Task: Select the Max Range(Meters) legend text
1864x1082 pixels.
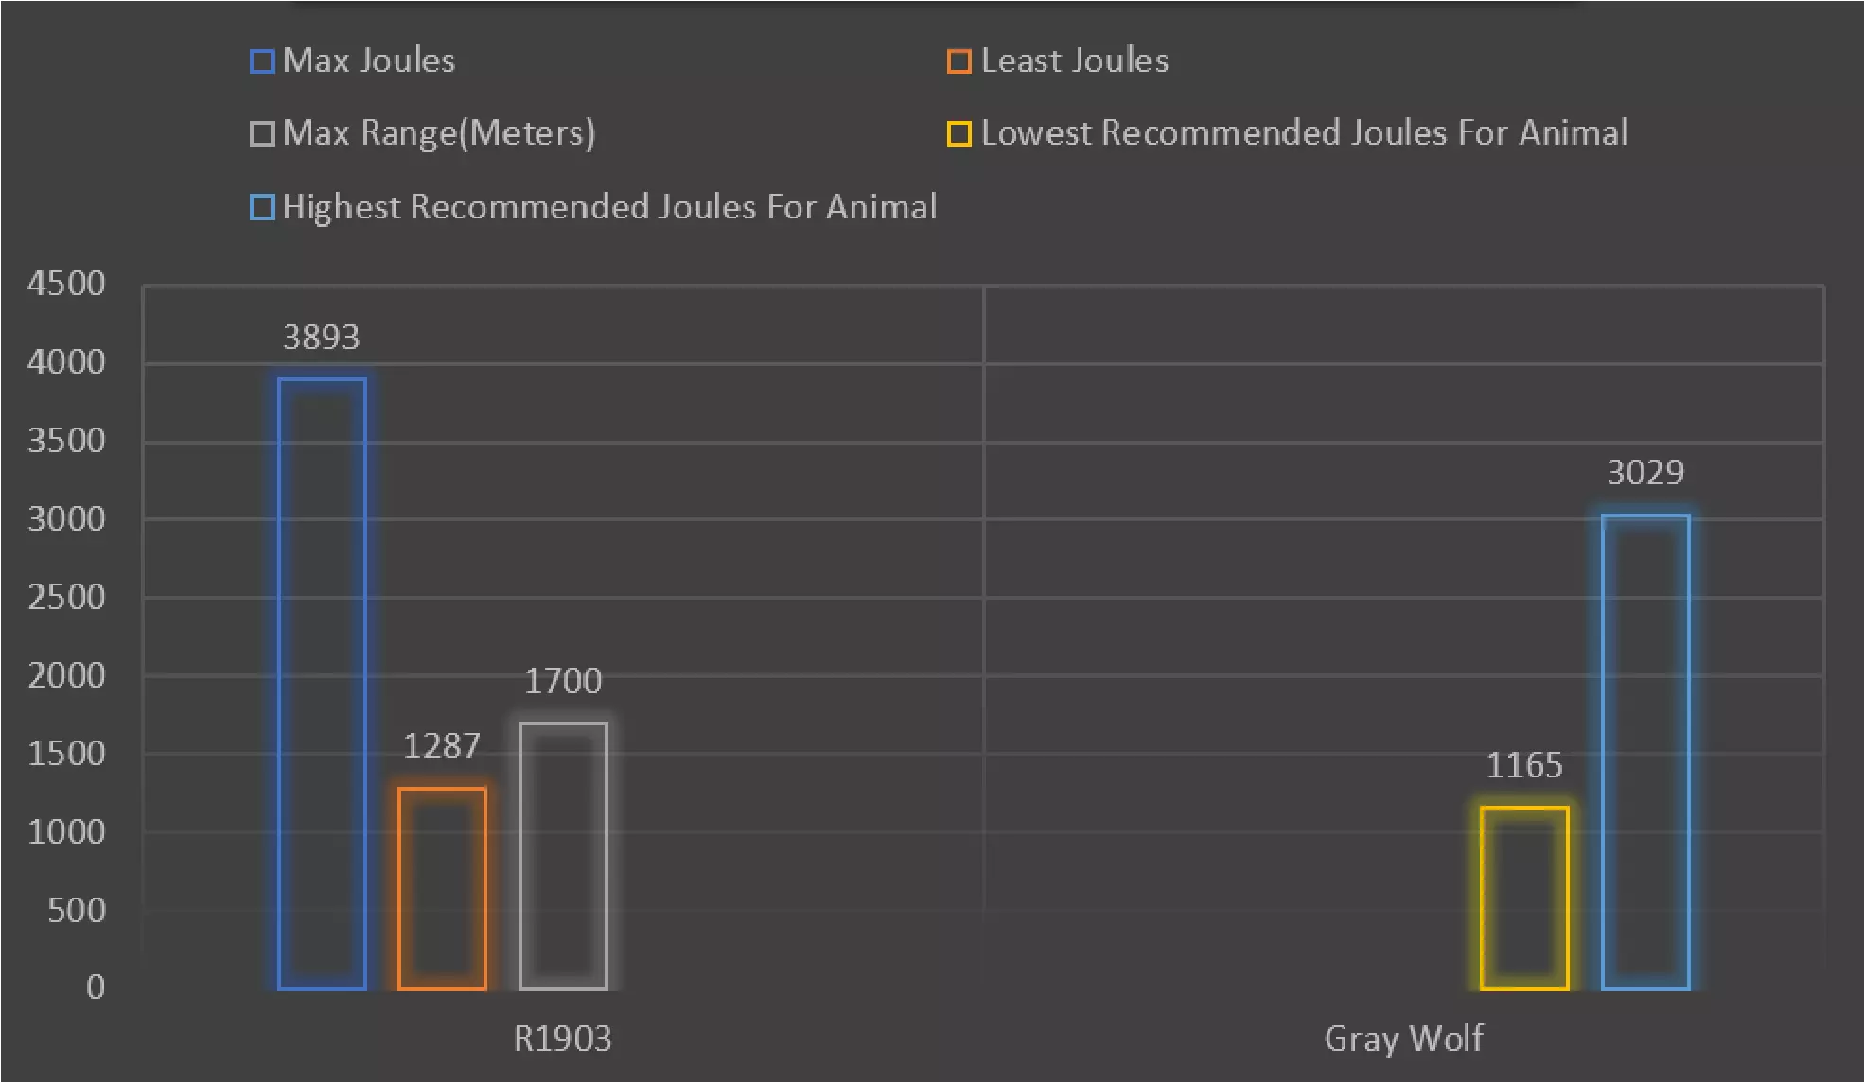Action: click(439, 133)
